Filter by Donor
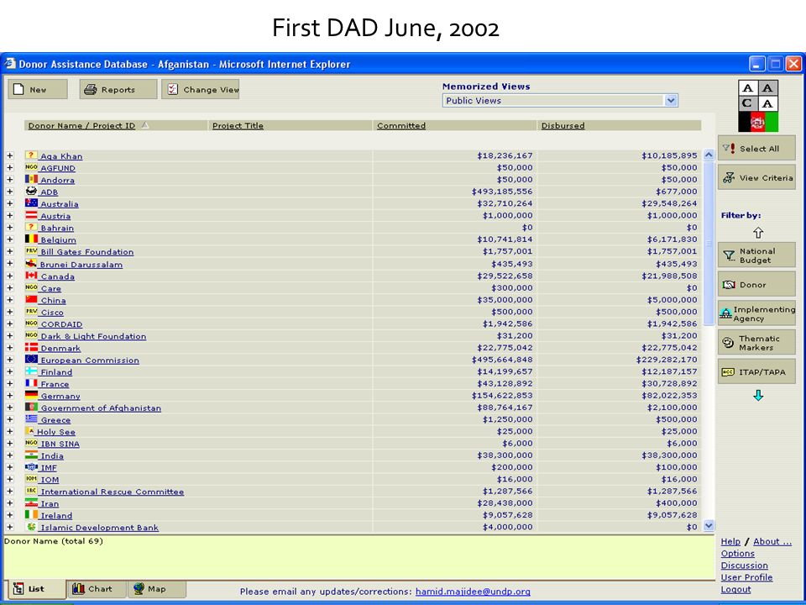The image size is (806, 605). 756,285
